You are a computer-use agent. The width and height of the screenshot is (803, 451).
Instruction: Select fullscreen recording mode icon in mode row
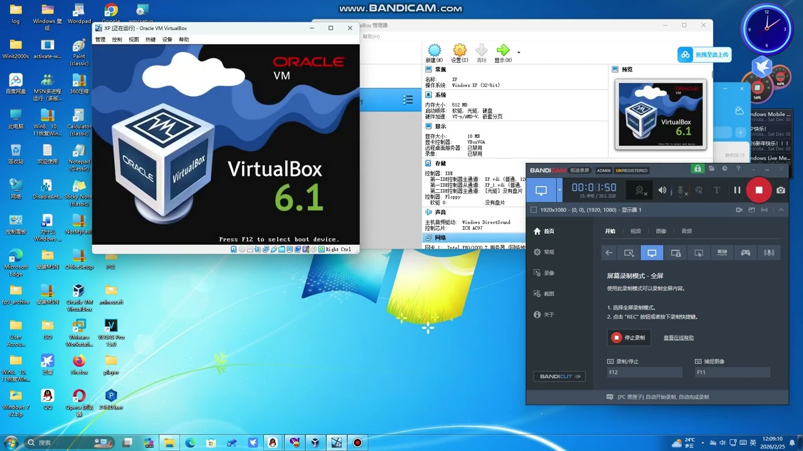point(652,253)
